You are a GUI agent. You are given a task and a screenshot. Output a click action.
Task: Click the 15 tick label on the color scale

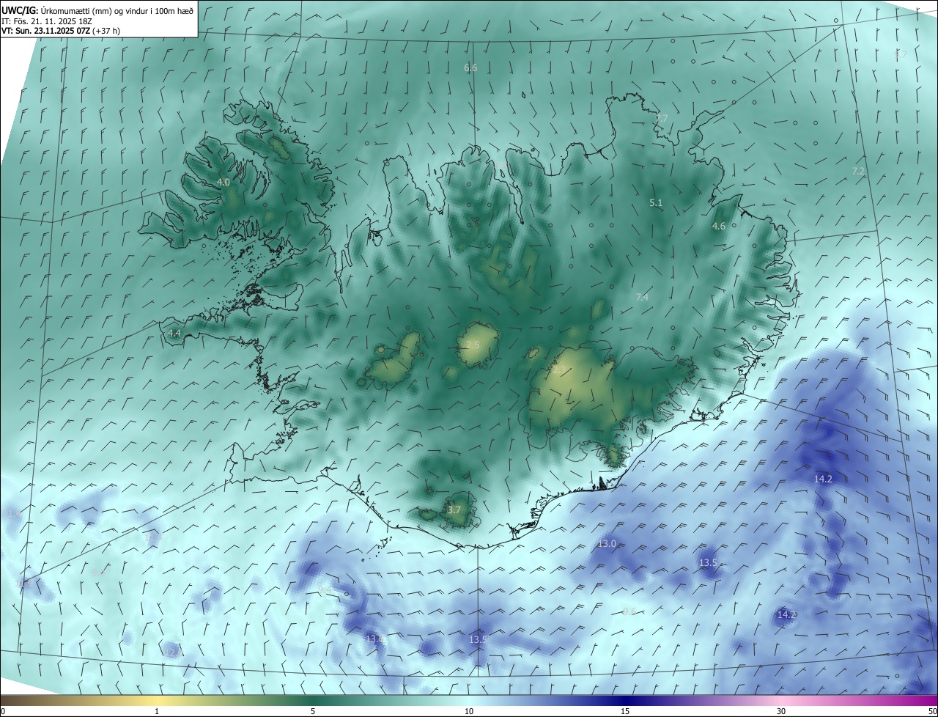coord(625,711)
